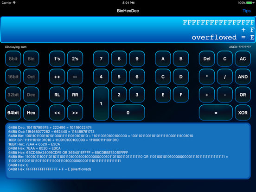Select history row '64Bit Hex: 0'
The width and height of the screenshot is (256, 192).
[18, 165]
